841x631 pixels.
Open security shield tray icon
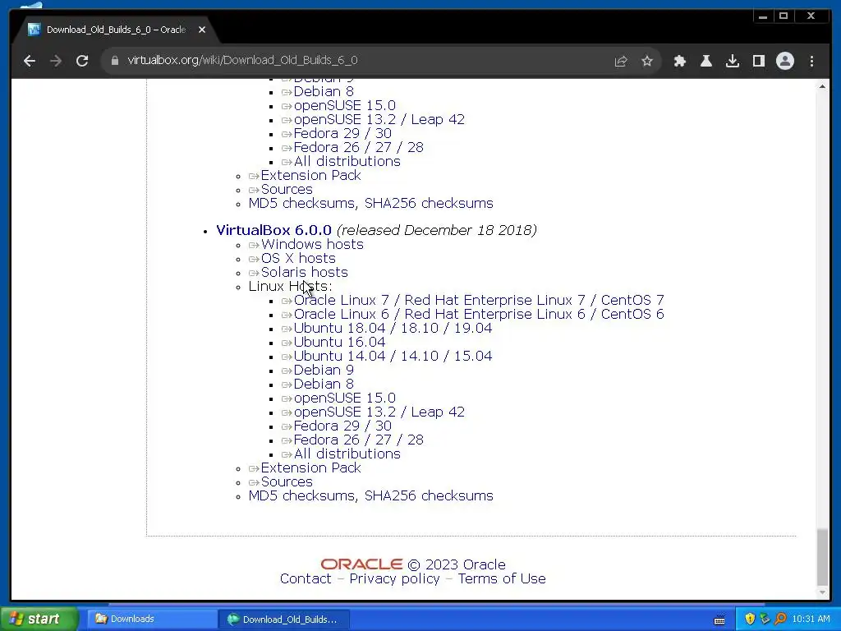pyautogui.click(x=750, y=619)
